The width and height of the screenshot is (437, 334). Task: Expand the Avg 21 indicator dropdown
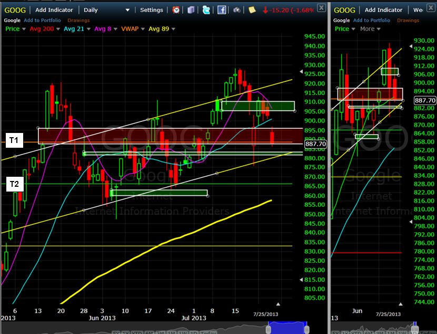[88, 29]
